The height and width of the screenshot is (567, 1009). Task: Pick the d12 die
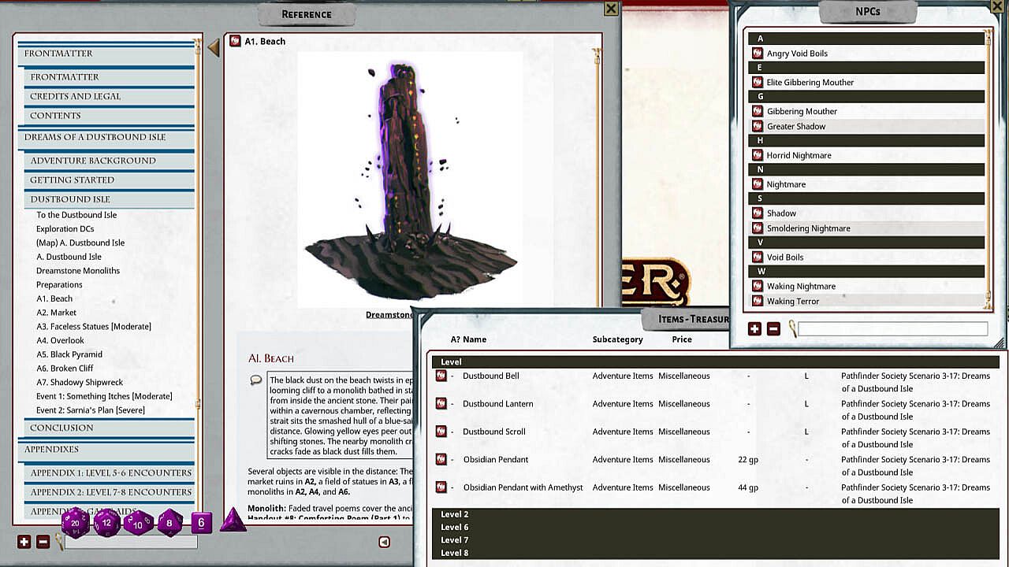click(x=107, y=523)
